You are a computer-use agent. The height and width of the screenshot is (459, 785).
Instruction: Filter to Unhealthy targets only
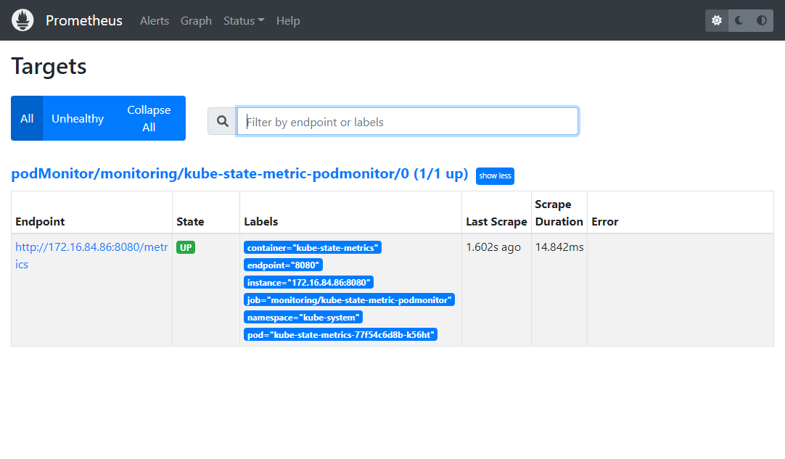coord(78,118)
